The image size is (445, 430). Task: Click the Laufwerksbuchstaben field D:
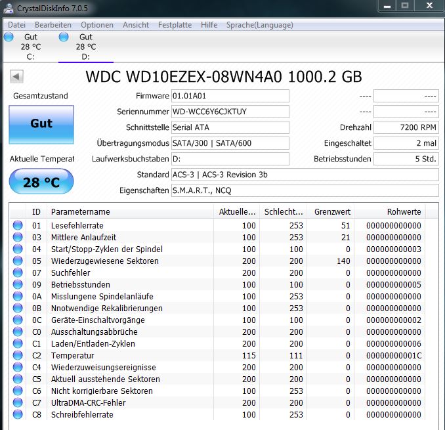230,159
